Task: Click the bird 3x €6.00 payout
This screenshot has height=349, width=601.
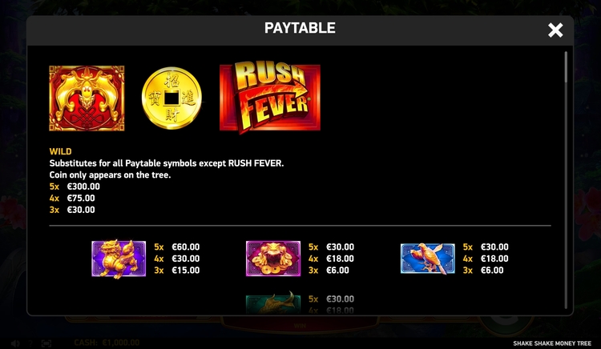Action: pos(483,271)
